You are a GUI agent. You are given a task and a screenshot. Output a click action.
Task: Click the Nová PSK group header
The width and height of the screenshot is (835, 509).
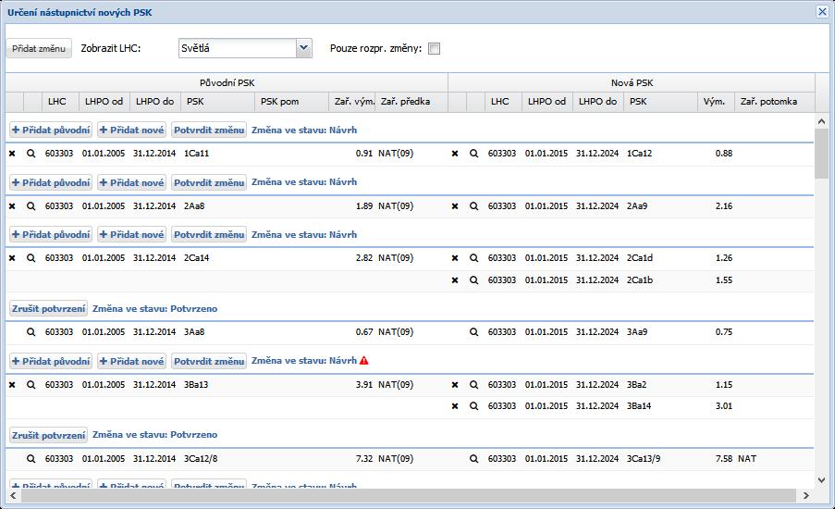pyautogui.click(x=632, y=82)
